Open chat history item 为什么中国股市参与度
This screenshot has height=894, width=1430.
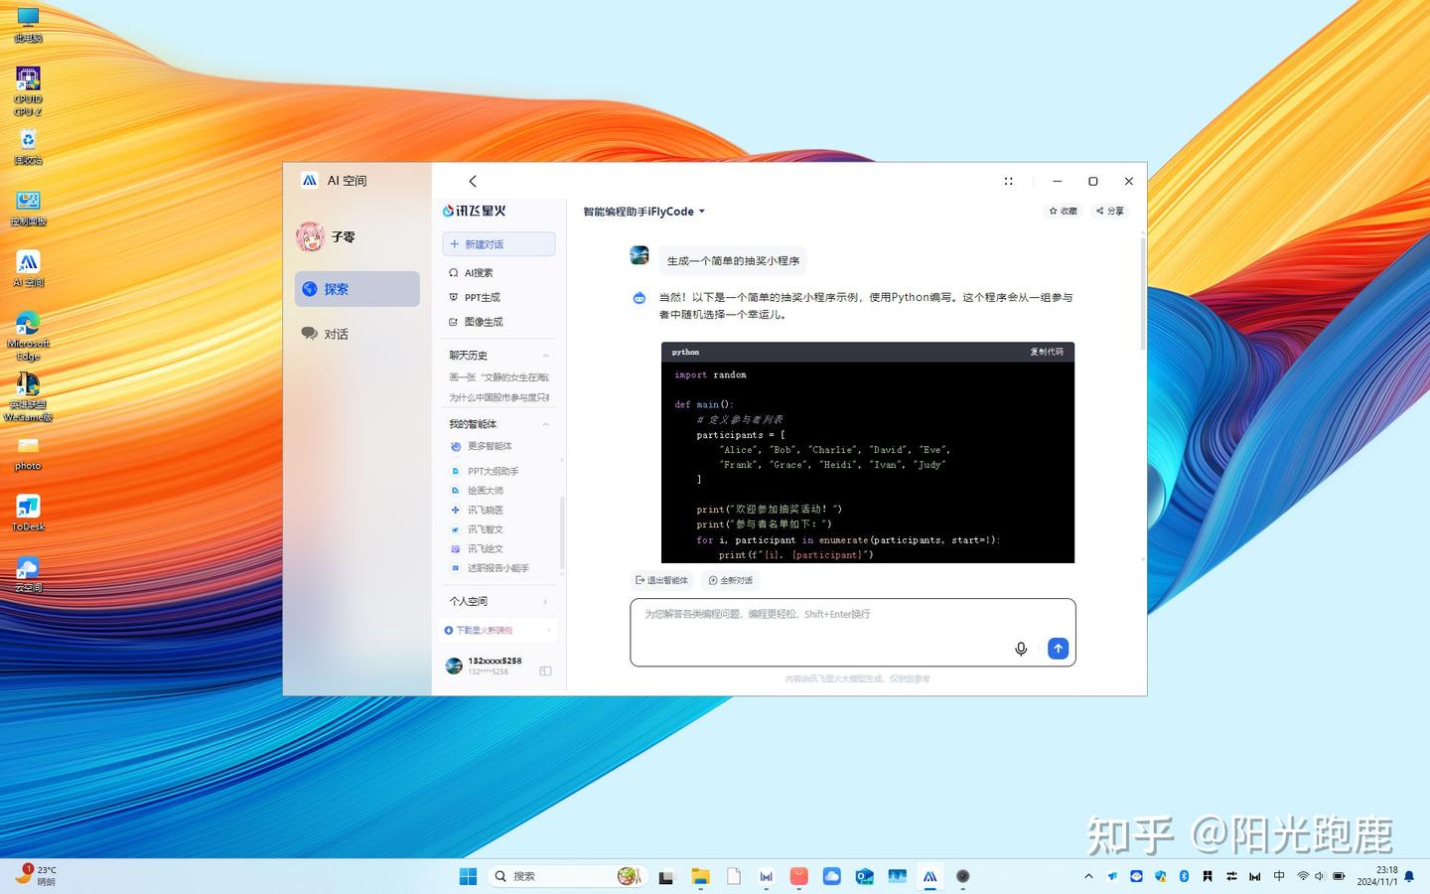point(499,397)
